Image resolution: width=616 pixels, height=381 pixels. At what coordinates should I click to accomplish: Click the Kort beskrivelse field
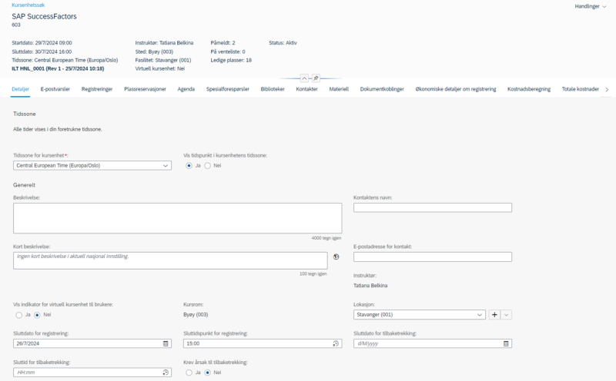click(170, 260)
